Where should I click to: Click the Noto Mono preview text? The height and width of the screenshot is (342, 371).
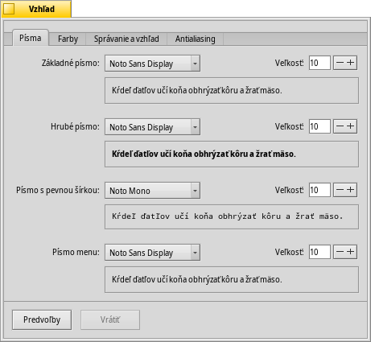[227, 216]
